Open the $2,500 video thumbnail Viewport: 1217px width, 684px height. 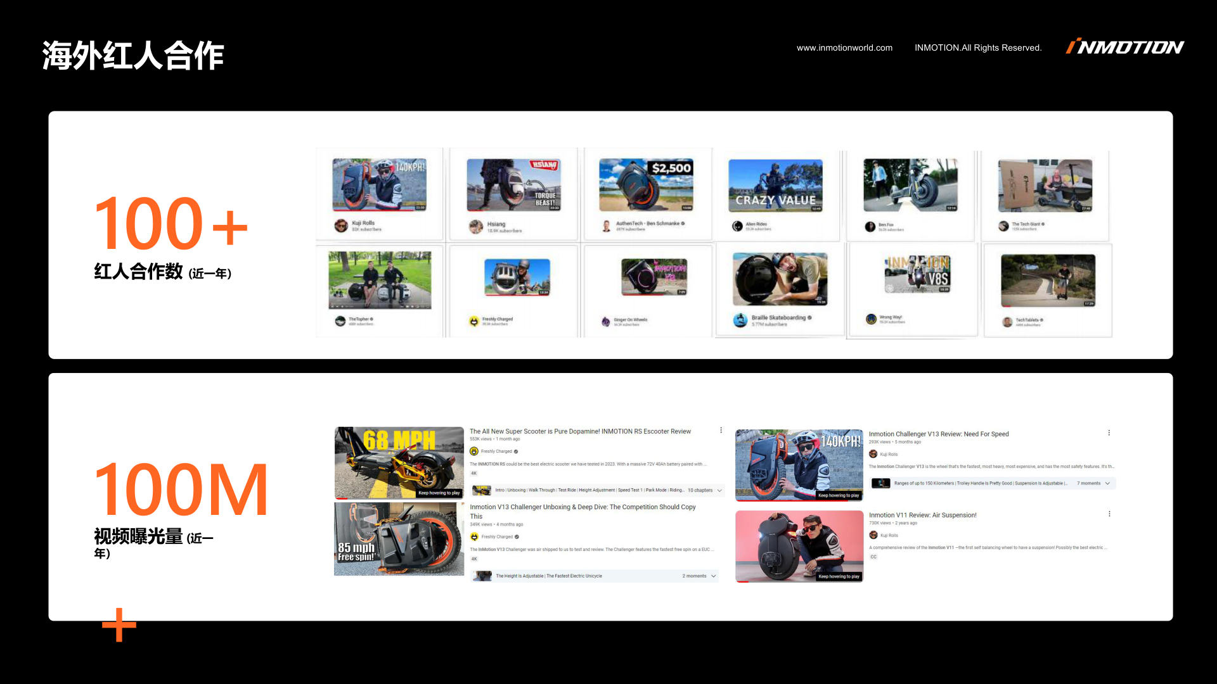(x=646, y=184)
